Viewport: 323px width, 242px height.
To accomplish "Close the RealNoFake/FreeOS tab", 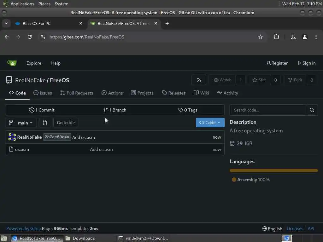I will [x=156, y=23].
